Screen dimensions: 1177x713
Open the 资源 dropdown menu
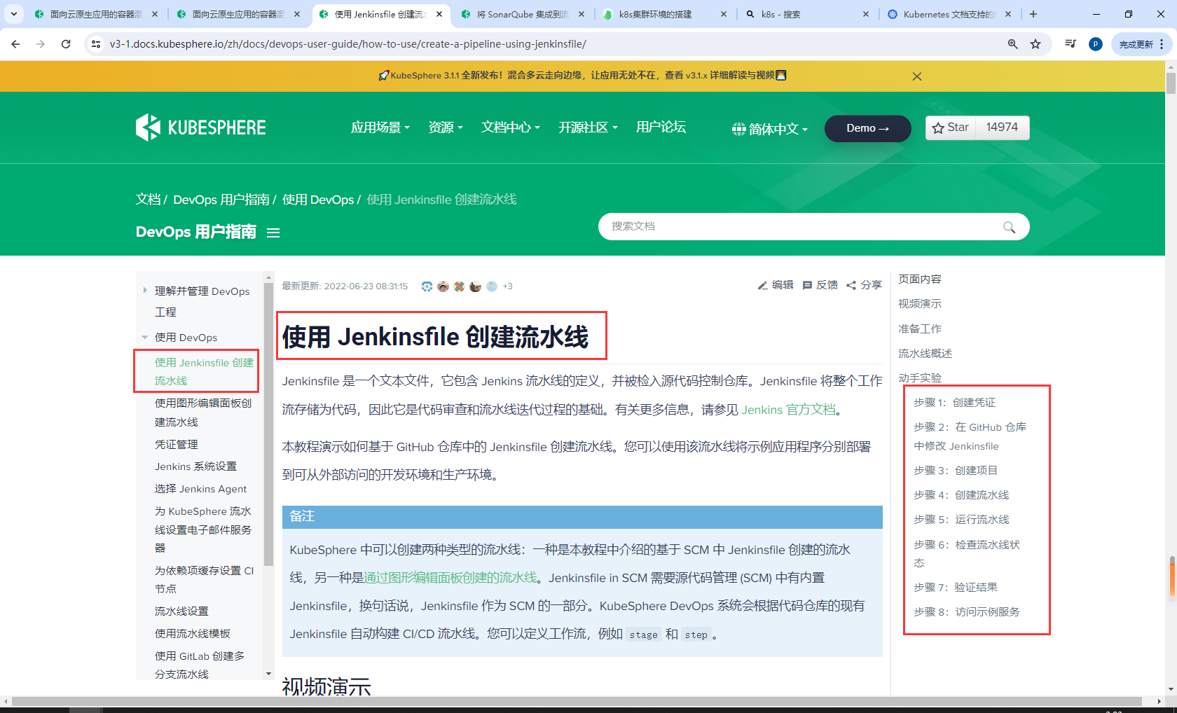point(446,127)
